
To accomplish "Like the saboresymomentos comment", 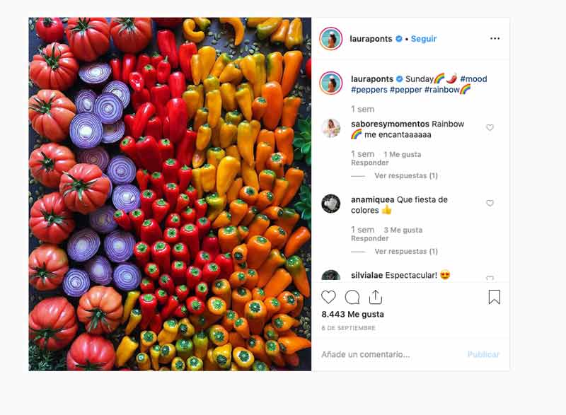I will 490,128.
